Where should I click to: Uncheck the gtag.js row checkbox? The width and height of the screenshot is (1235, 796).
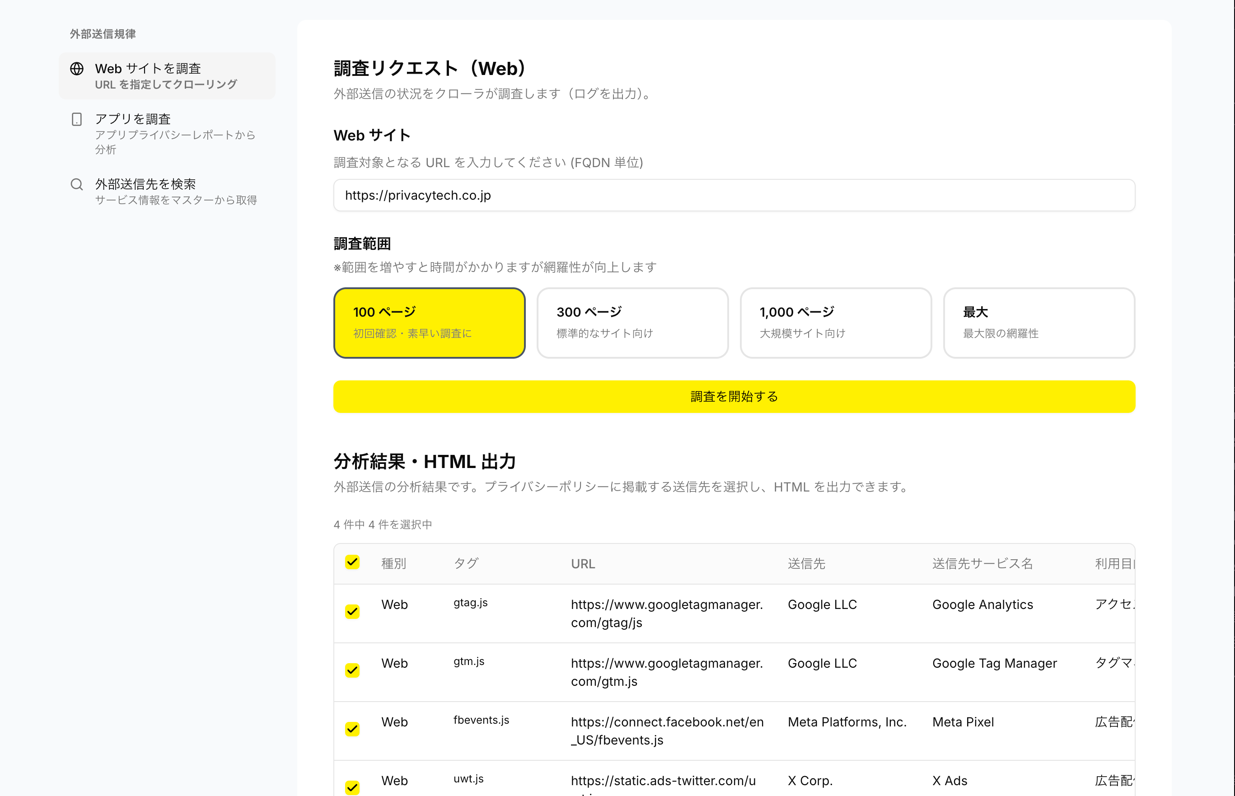pos(352,612)
